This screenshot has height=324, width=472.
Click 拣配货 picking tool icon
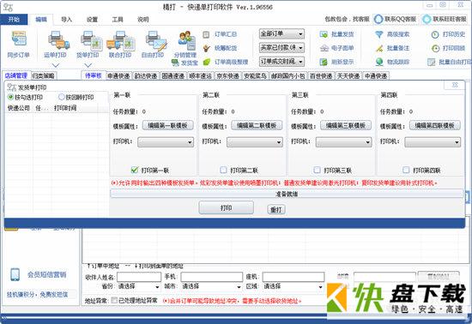(x=206, y=48)
